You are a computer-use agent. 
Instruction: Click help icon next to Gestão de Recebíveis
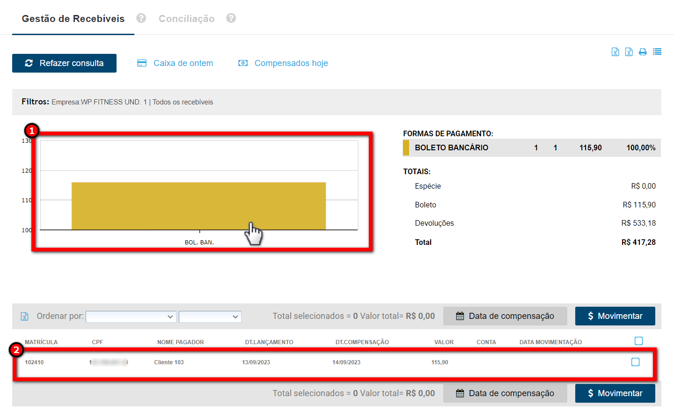pyautogui.click(x=141, y=18)
